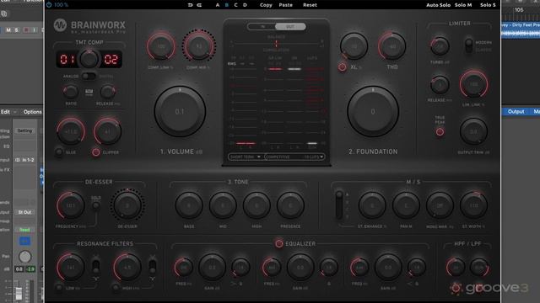
Task: Click the link icon between Ratio and Release
Action: [x=89, y=92]
